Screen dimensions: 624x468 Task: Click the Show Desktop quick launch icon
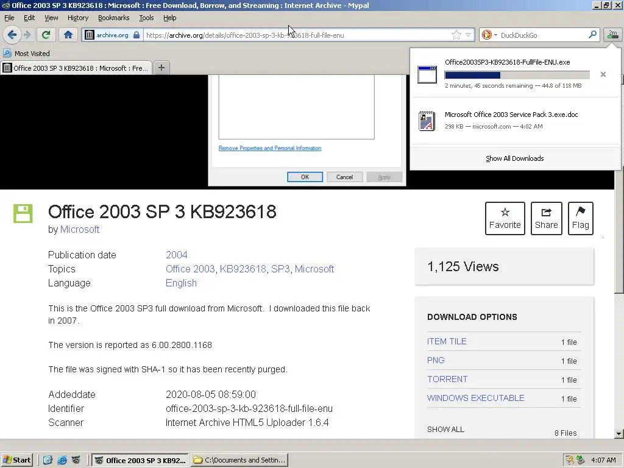coord(48,460)
